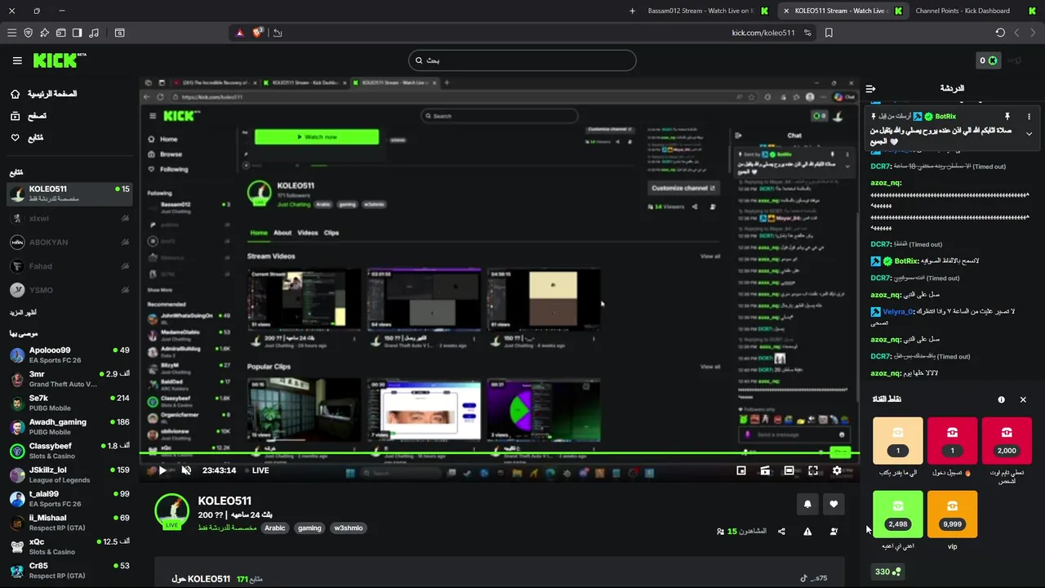
Task: Open recommended channel xQc
Action: coord(69,546)
